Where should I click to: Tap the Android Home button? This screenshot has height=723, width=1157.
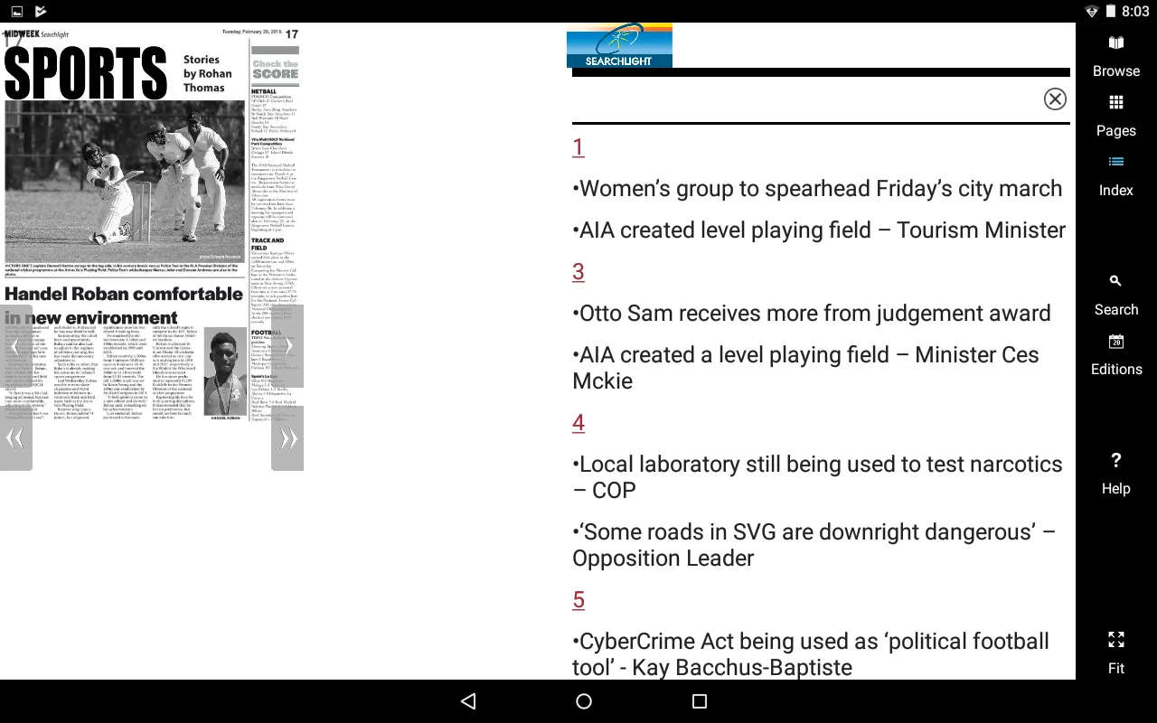[583, 700]
